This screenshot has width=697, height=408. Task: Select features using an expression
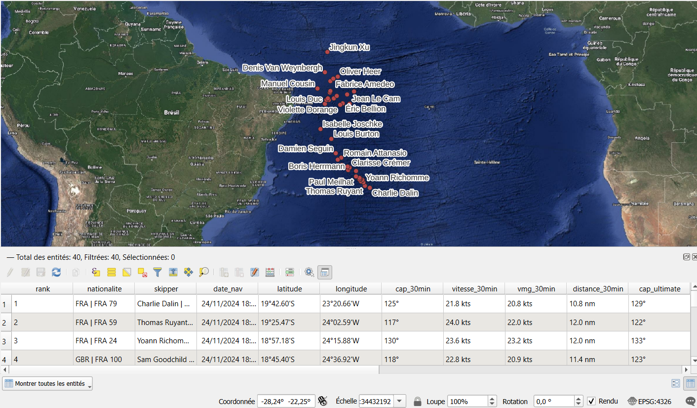pos(96,272)
